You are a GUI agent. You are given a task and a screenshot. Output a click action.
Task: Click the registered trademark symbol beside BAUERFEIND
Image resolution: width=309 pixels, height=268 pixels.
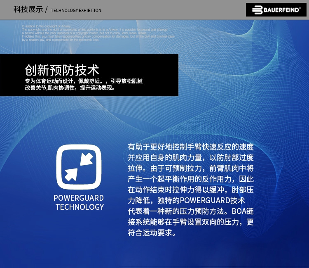coord(300,8)
